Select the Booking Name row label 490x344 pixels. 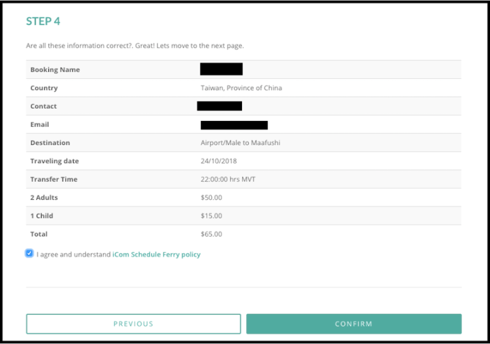55,69
